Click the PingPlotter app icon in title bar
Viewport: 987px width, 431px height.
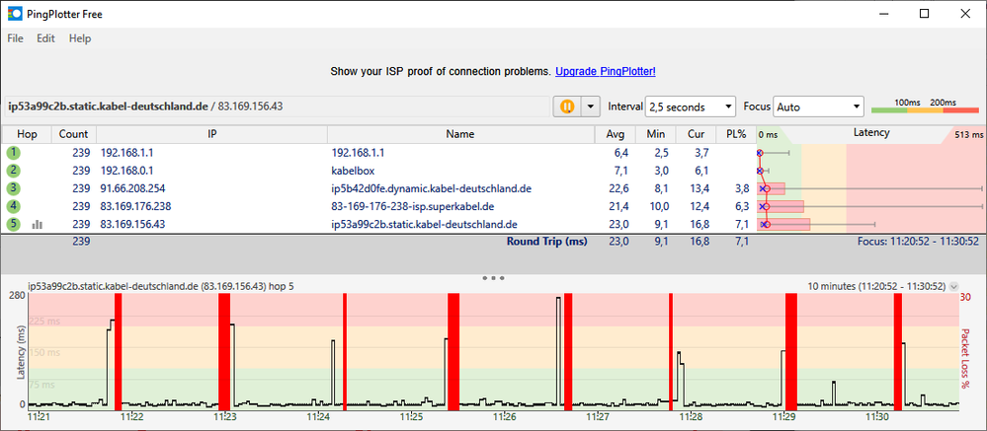click(x=14, y=14)
